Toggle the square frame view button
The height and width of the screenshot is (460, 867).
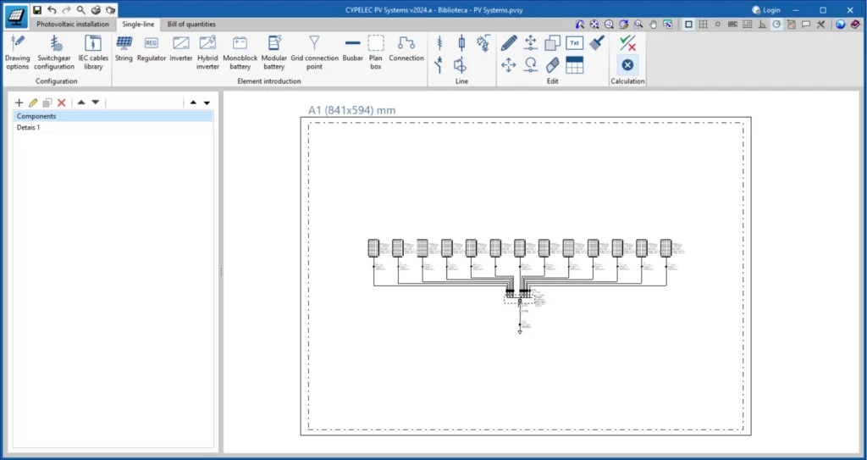688,25
